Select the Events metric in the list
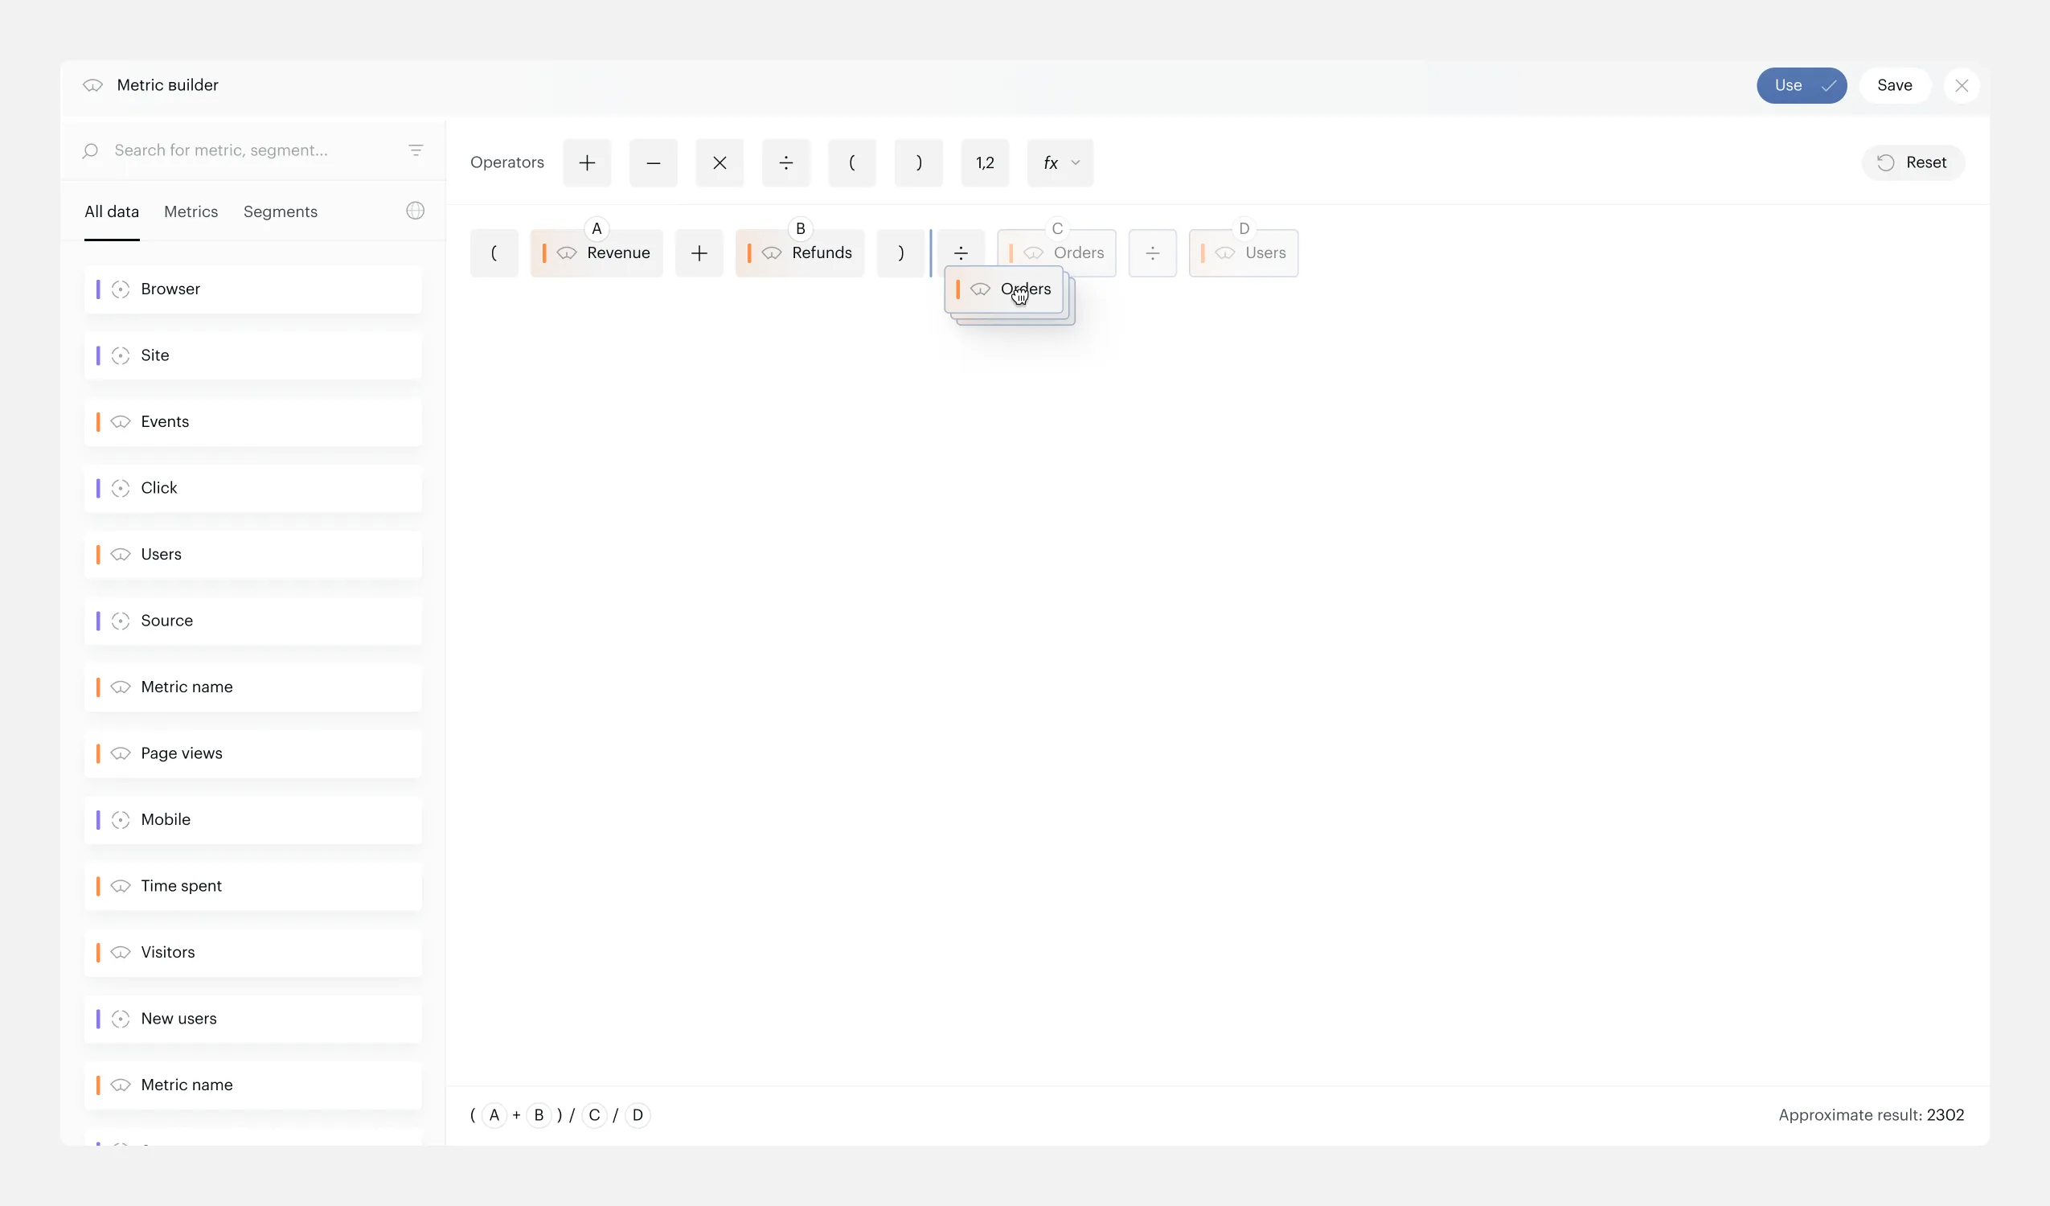 (253, 421)
